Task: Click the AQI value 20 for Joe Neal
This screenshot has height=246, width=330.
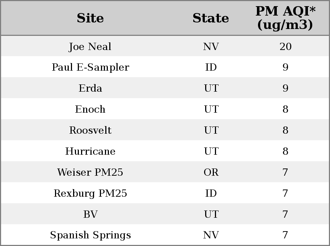Action: (x=285, y=47)
